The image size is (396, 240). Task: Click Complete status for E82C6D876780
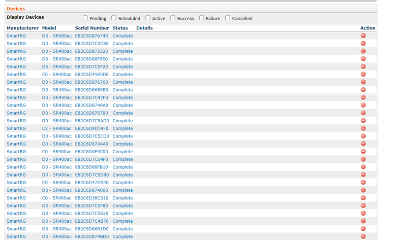[123, 113]
